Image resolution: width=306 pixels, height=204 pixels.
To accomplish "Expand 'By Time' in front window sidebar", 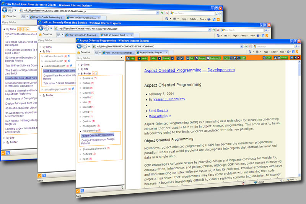I will coord(79,65).
